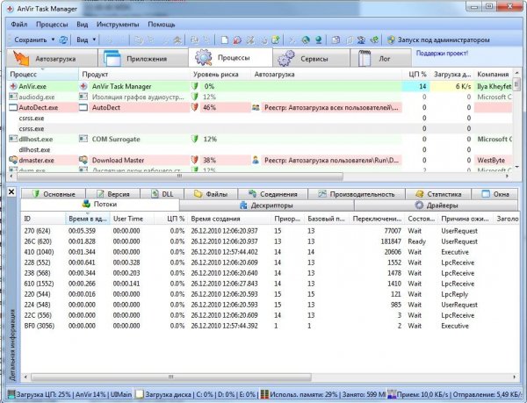The image size is (527, 403).
Task: Open the toolbar Вид dropdown arrow
Action: pyautogui.click(x=94, y=40)
